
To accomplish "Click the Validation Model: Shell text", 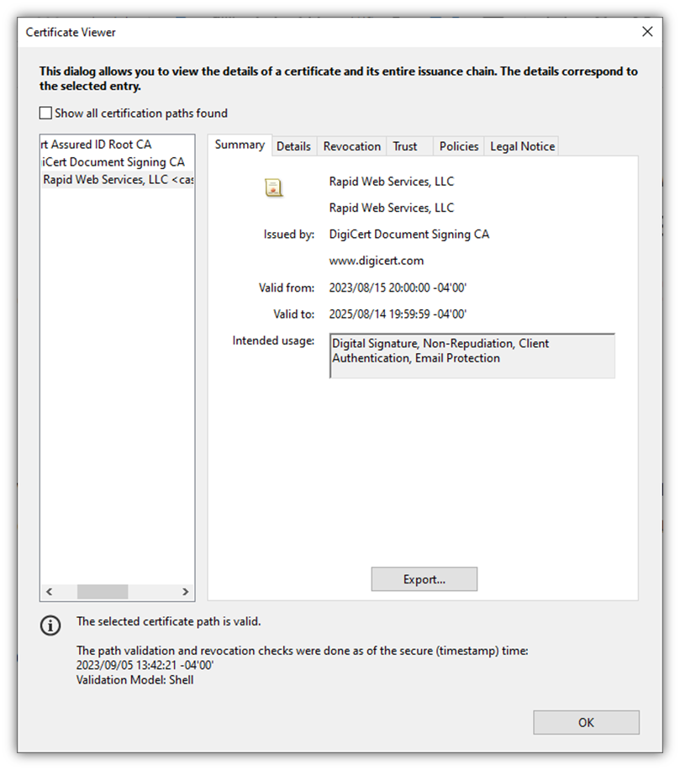I will coord(135,680).
